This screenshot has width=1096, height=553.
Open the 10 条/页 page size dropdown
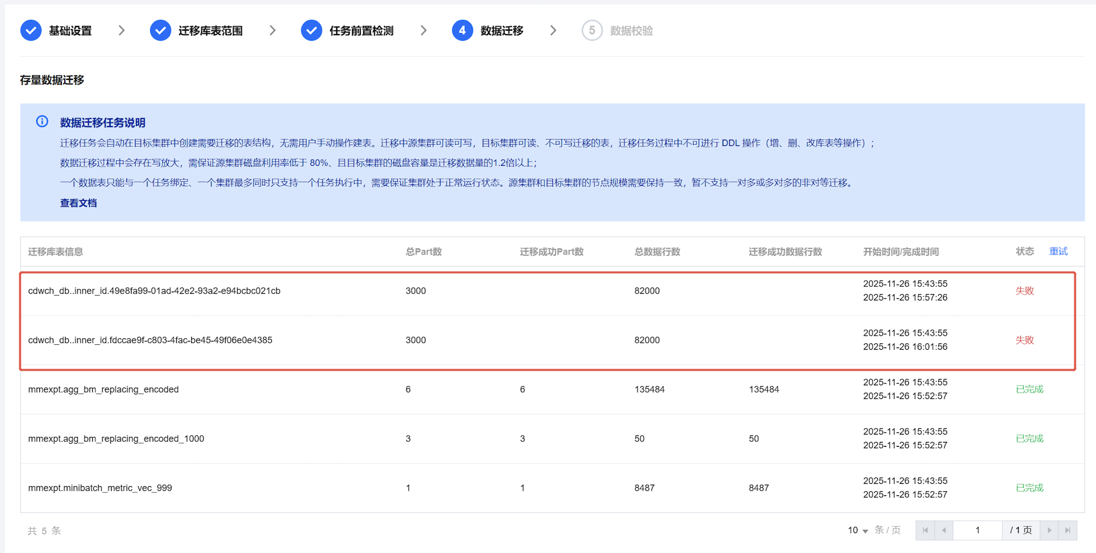pyautogui.click(x=858, y=530)
